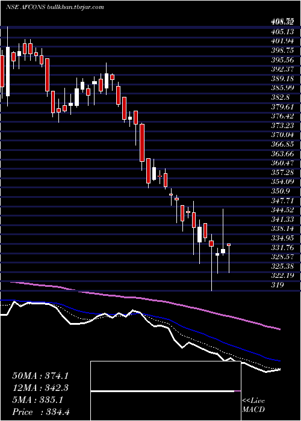This screenshot has width=301, height=421.
Task: Click the 382.8 price axis label
Action: tap(280, 97)
